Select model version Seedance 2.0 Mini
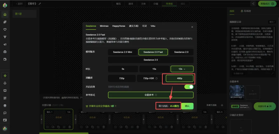 point(123,52)
